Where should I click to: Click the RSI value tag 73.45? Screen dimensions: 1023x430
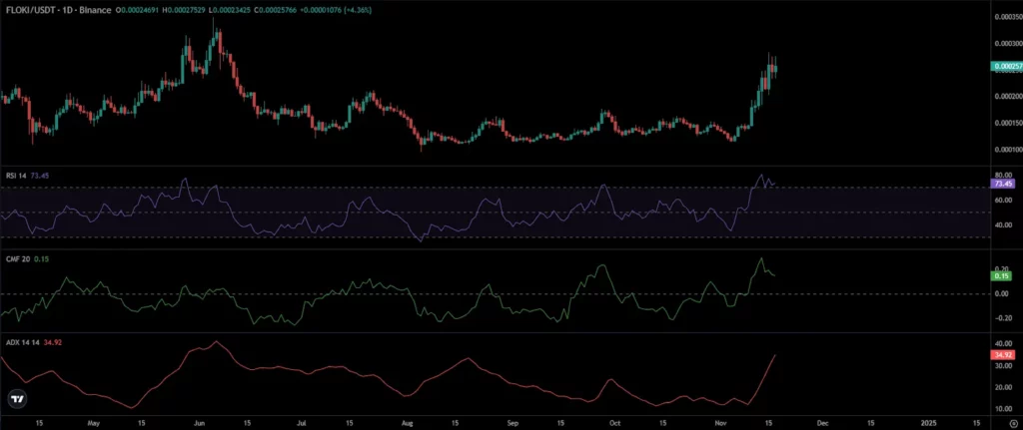pyautogui.click(x=1001, y=184)
